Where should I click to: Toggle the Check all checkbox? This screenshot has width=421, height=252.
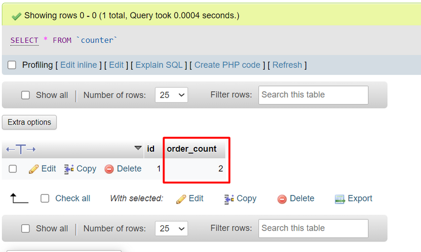[45, 199]
